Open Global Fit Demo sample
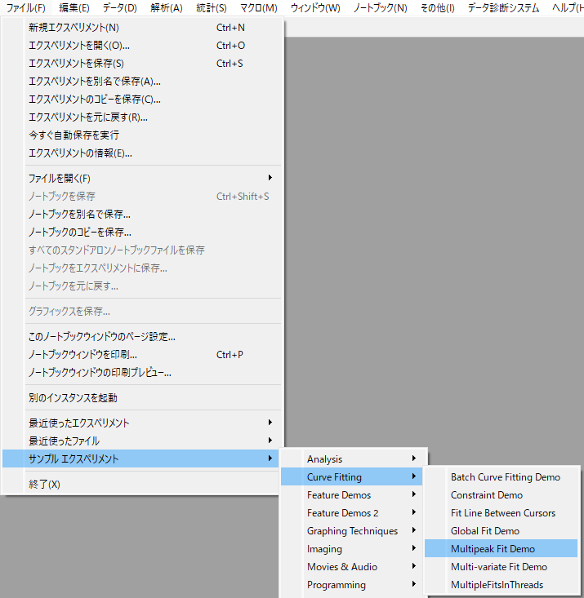The width and height of the screenshot is (584, 598). [502, 530]
